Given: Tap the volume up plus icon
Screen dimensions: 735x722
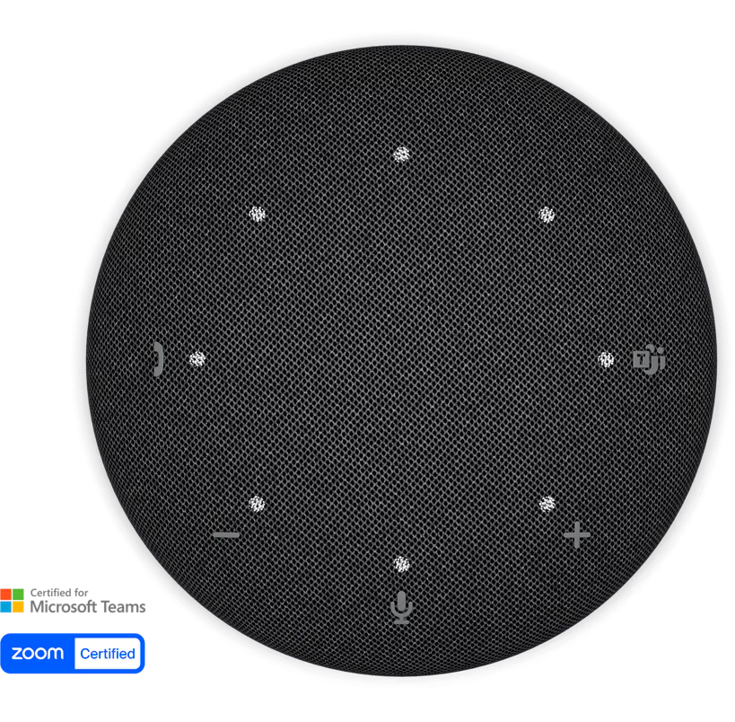Looking at the screenshot, I should click(x=577, y=535).
